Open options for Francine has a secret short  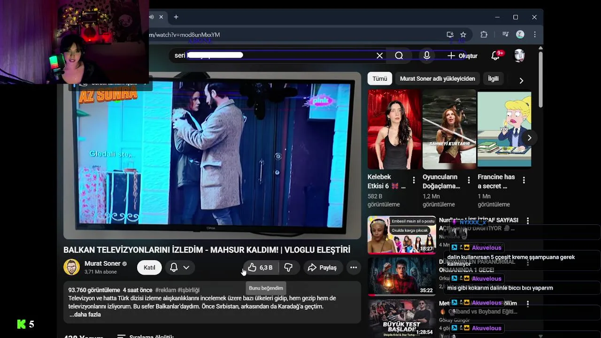[524, 180]
